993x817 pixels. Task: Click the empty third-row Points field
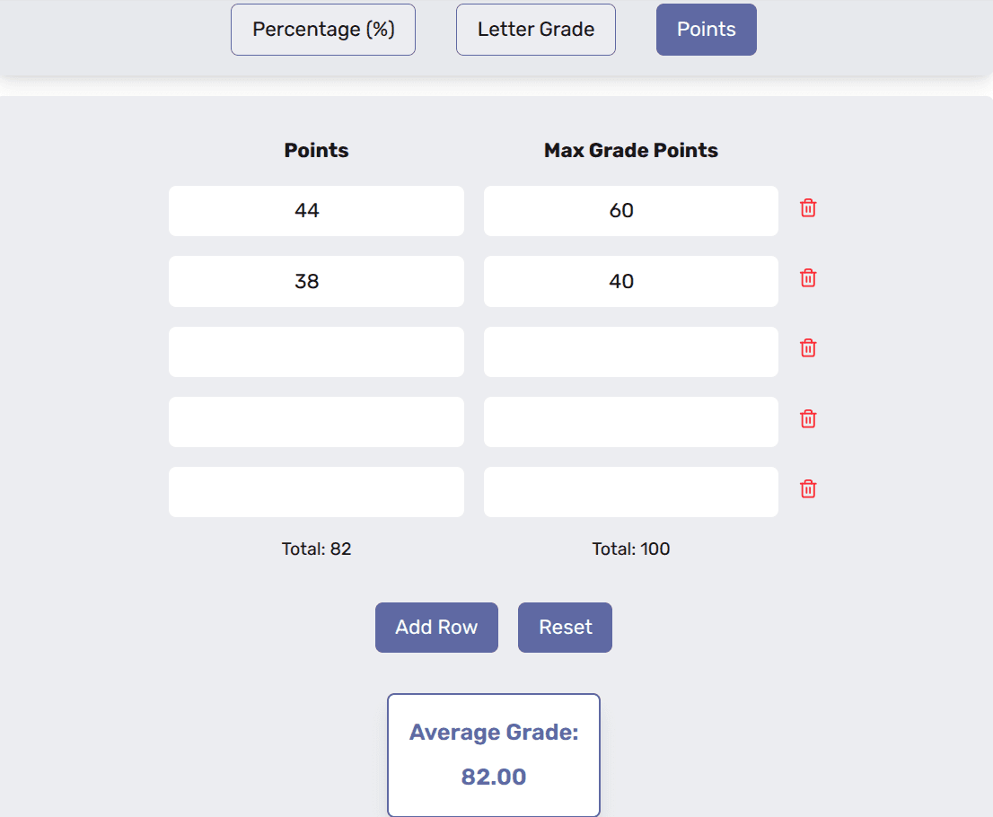click(x=316, y=351)
